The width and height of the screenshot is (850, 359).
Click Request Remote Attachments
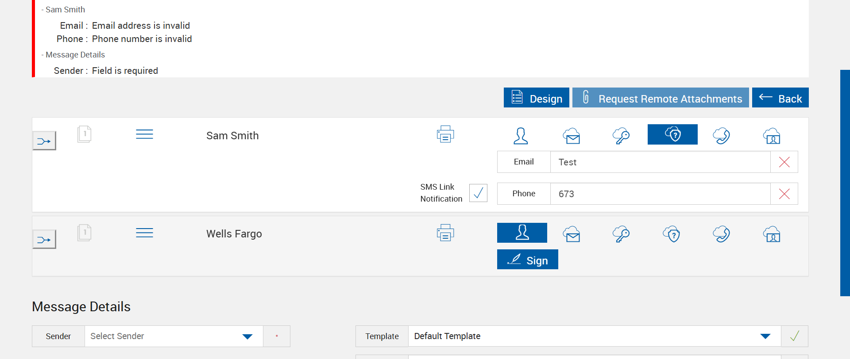pyautogui.click(x=661, y=98)
